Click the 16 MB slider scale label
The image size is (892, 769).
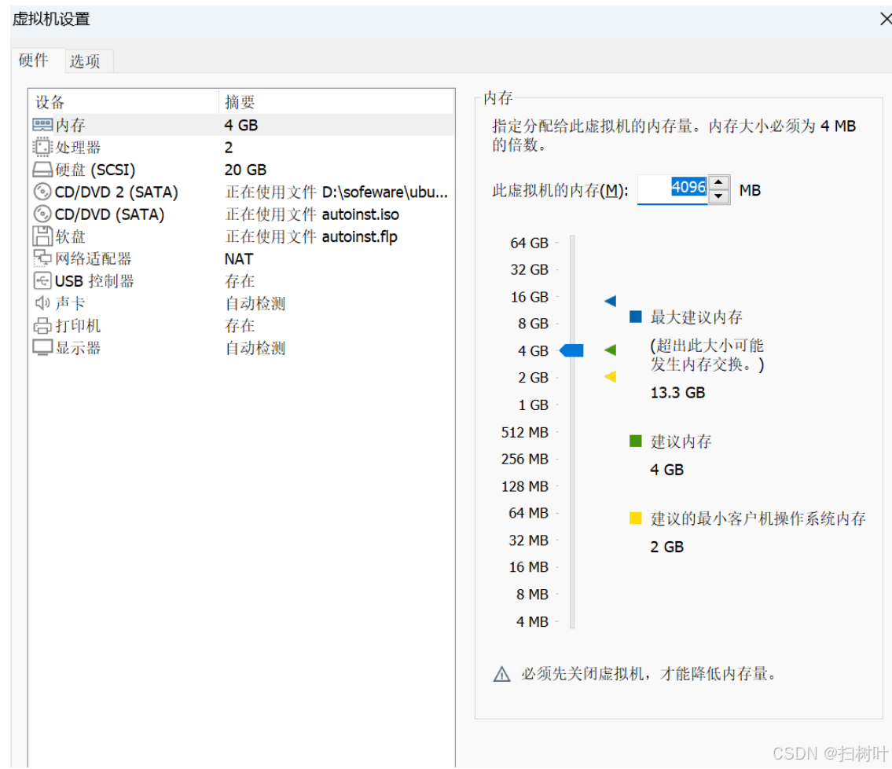coord(528,567)
